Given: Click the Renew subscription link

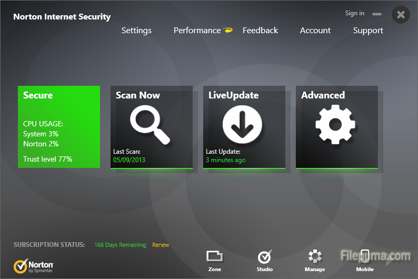Looking at the screenshot, I should click(161, 245).
